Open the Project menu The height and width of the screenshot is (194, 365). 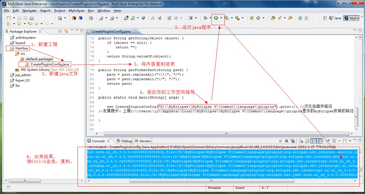click(59, 11)
